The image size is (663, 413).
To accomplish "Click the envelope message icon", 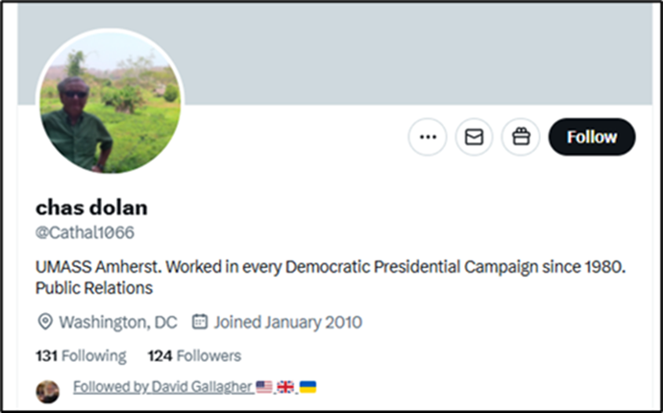I will (x=474, y=137).
